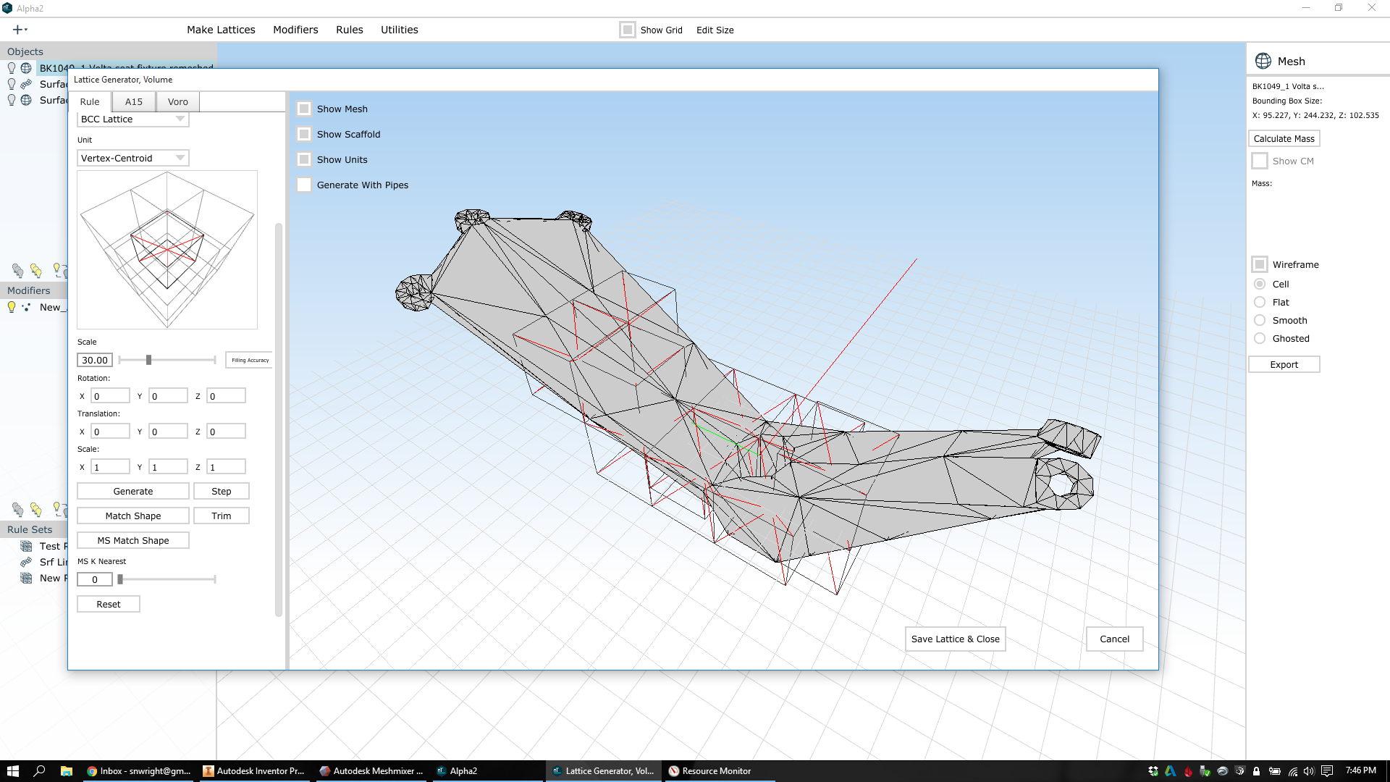Toggle lightbulb for first Surface object

pos(12,84)
